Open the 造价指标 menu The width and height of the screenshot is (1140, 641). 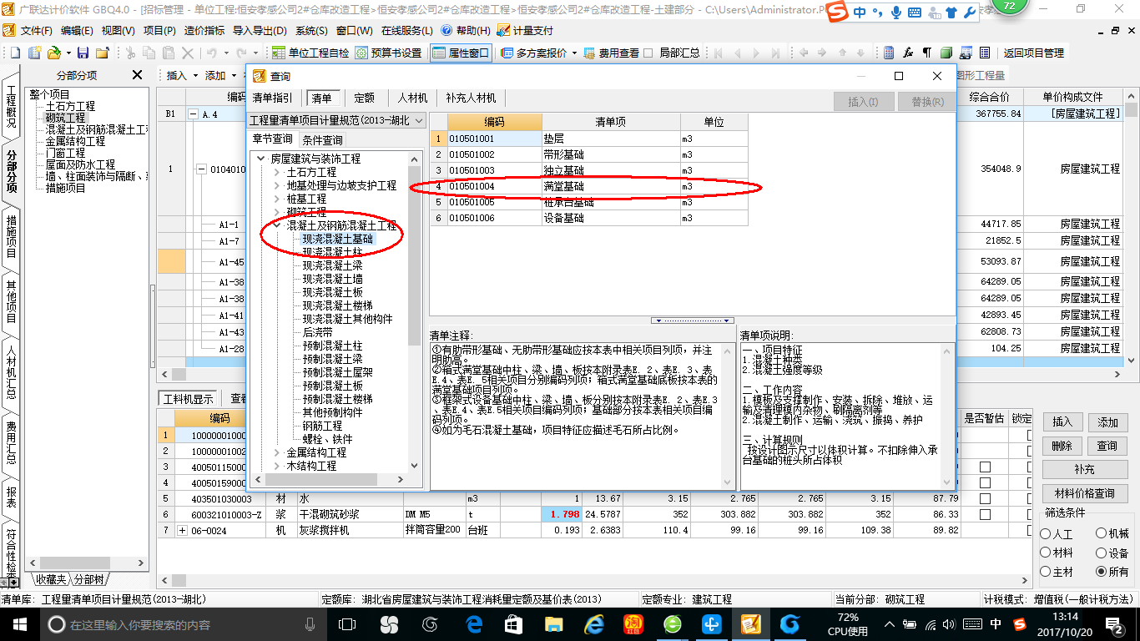(x=204, y=30)
